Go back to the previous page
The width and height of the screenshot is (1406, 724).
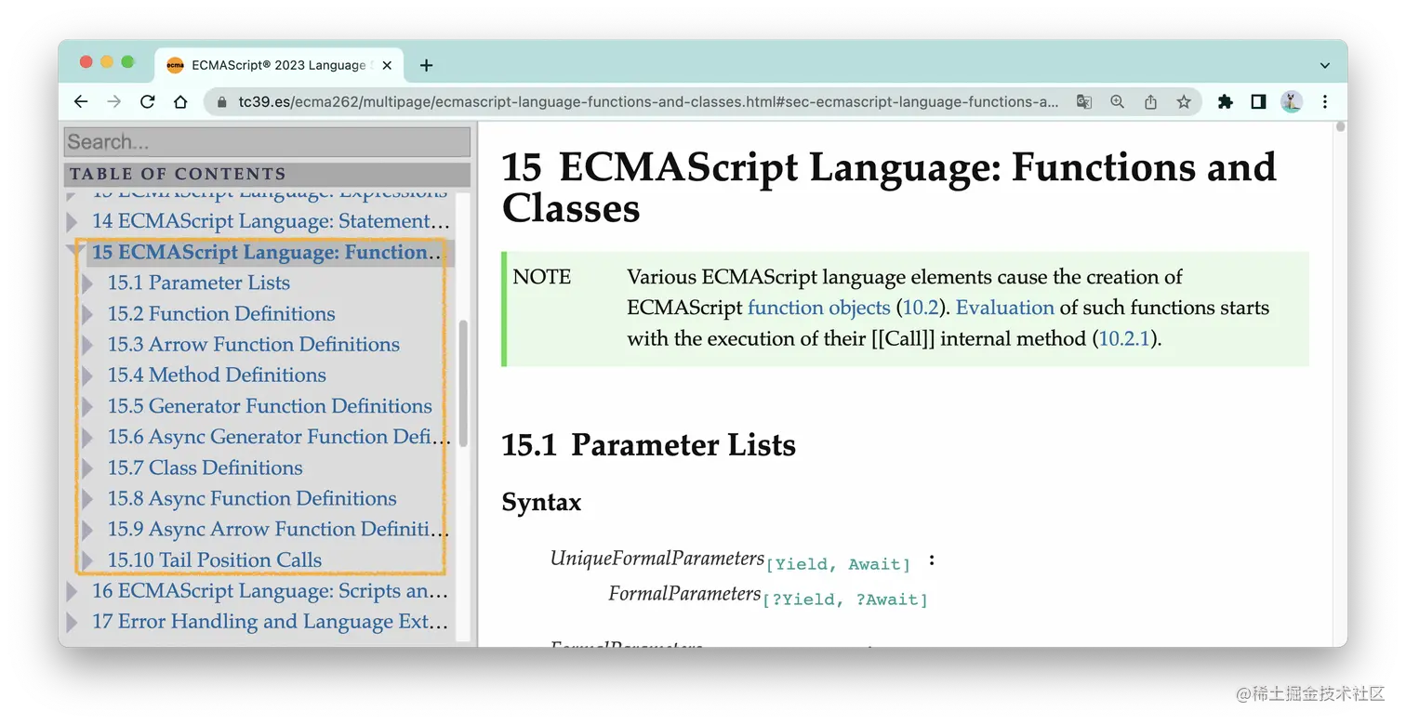[81, 102]
